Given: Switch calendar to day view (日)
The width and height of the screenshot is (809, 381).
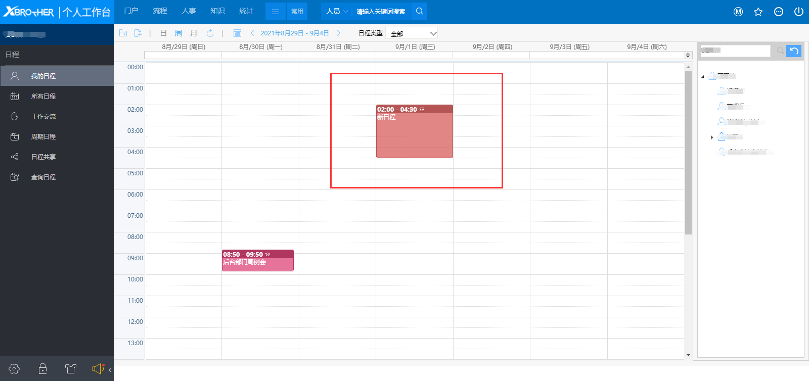Looking at the screenshot, I should point(163,33).
